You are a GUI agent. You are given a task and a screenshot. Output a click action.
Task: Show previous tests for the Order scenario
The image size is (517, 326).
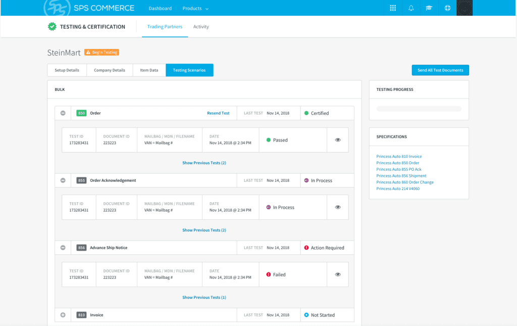(x=204, y=163)
